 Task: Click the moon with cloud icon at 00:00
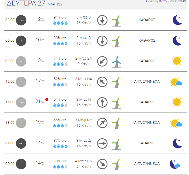[x=175, y=164]
